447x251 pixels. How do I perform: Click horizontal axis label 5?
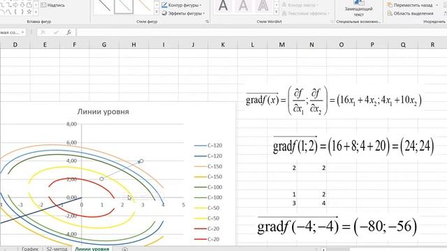coord(183,204)
